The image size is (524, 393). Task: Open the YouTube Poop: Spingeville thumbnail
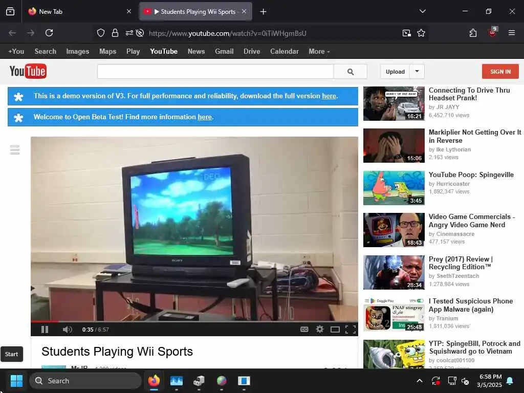[394, 188]
